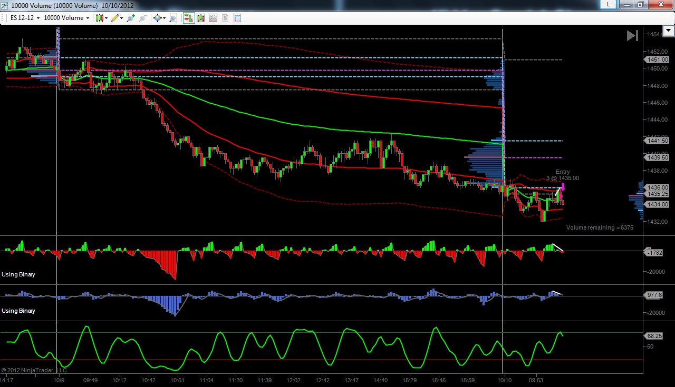675x387 pixels.
Task: Click the 15:45 time label
Action: pyautogui.click(x=438, y=380)
